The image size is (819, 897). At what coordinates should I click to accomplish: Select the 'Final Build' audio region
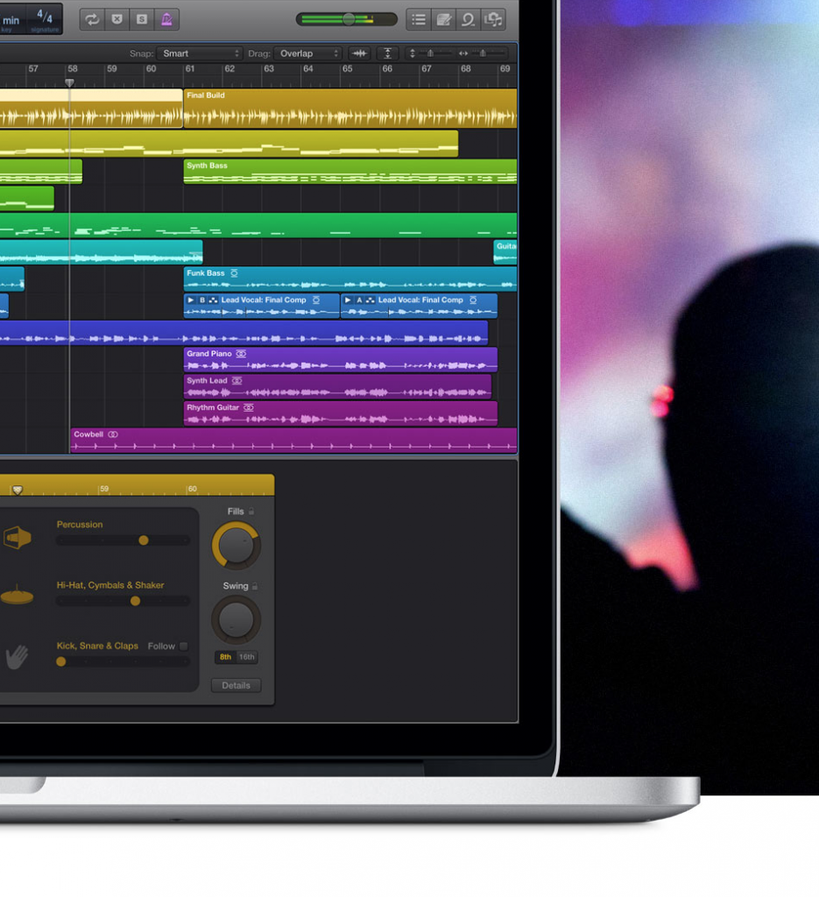[x=350, y=108]
